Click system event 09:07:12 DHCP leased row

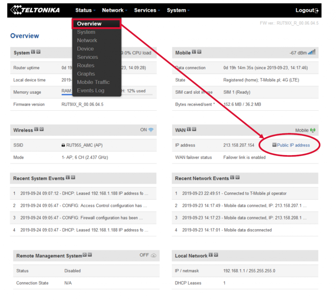[x=83, y=193]
